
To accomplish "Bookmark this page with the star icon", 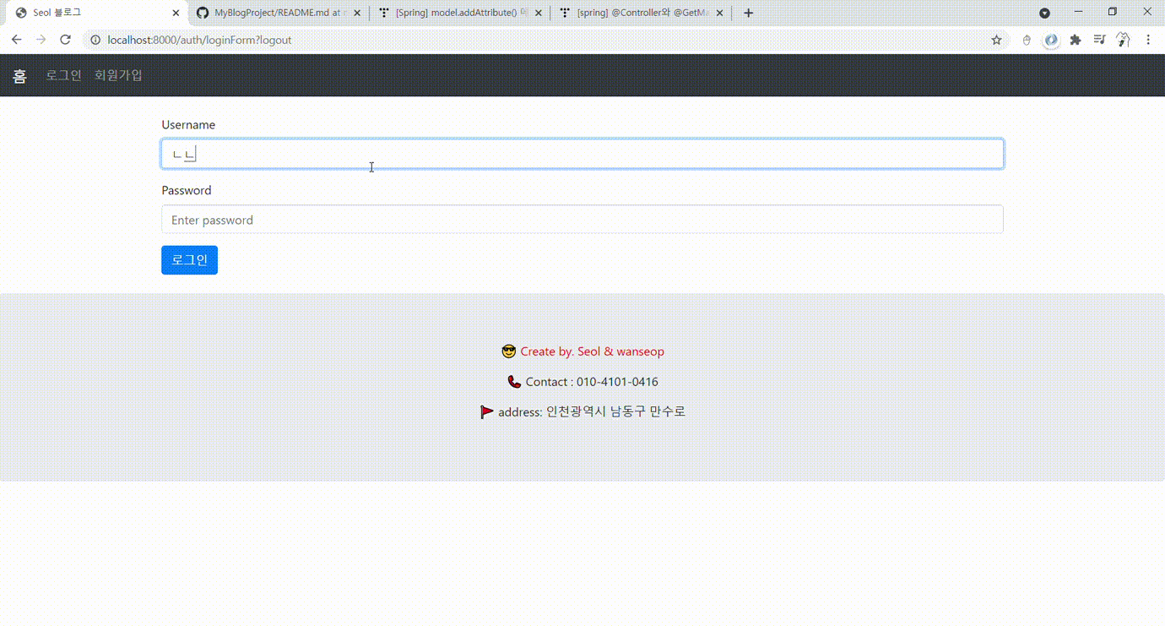I will [x=996, y=40].
